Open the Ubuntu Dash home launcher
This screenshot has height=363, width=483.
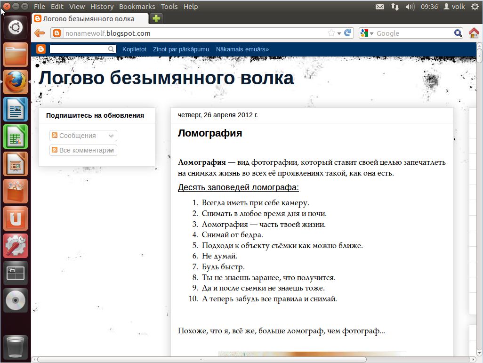tap(16, 27)
